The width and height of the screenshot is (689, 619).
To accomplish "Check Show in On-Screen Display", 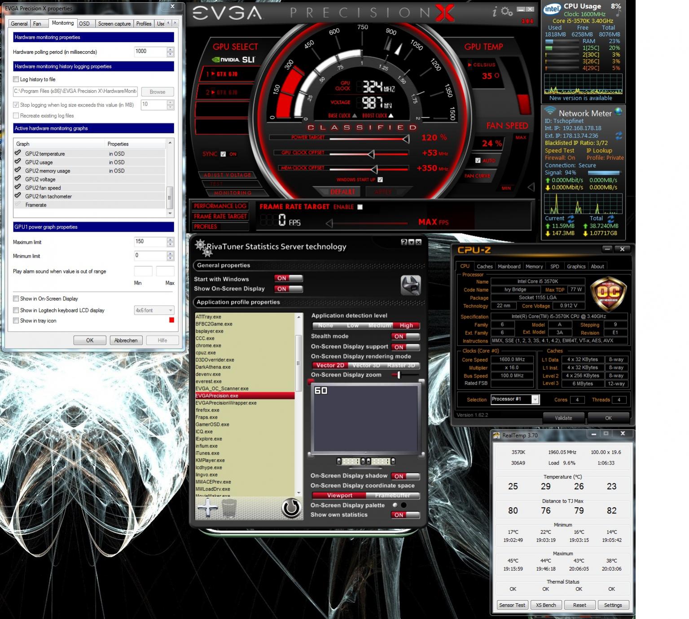I will tap(16, 299).
